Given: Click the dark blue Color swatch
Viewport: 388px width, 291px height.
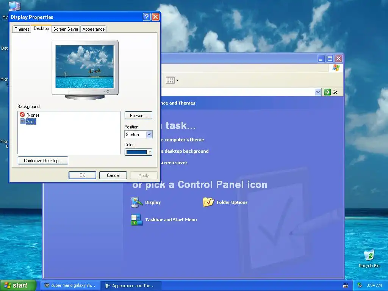Looking at the screenshot, I should tap(136, 152).
